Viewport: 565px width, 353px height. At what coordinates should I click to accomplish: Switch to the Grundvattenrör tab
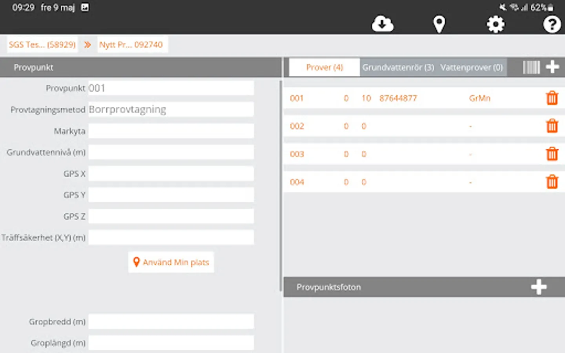click(x=397, y=67)
